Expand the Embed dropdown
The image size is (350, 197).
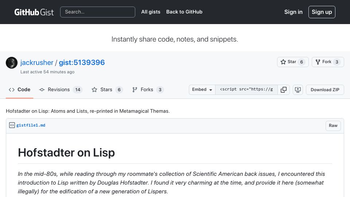pyautogui.click(x=202, y=90)
